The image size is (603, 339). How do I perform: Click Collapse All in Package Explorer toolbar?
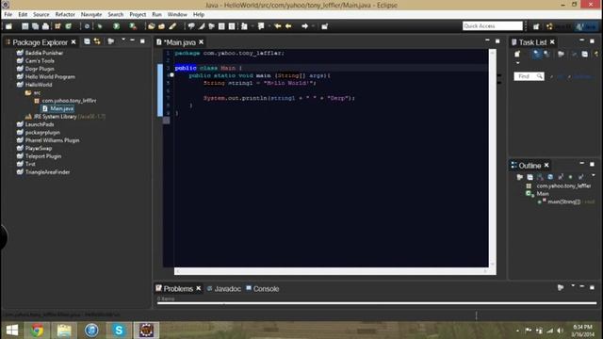87,41
